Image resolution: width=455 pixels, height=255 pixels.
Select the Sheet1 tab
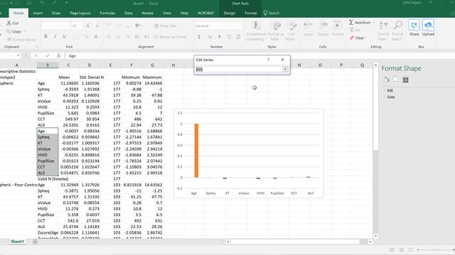(17, 242)
